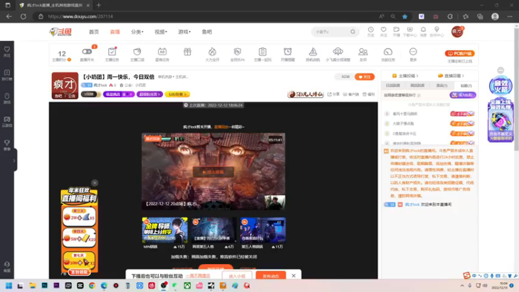
Task: Go to the 首页 nav item
Action: pyautogui.click(x=93, y=32)
